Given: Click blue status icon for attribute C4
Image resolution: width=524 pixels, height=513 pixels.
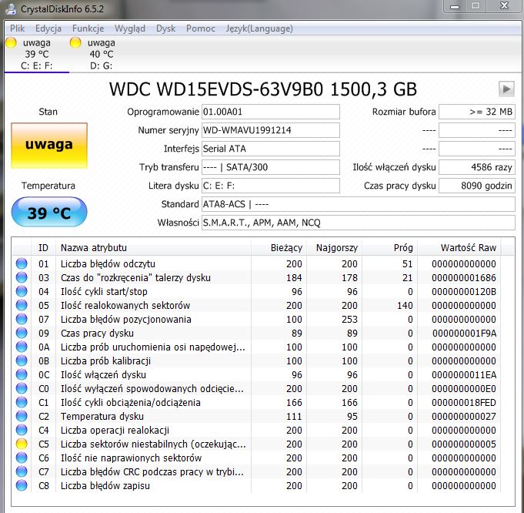Looking at the screenshot, I should [x=22, y=430].
